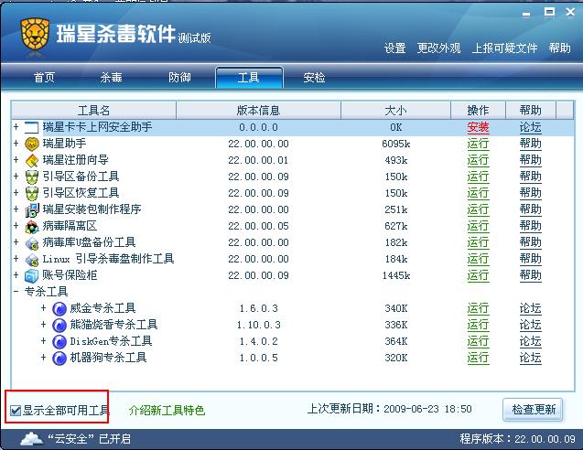The image size is (583, 450).
Task: Open the 安检 tab
Action: tap(314, 78)
